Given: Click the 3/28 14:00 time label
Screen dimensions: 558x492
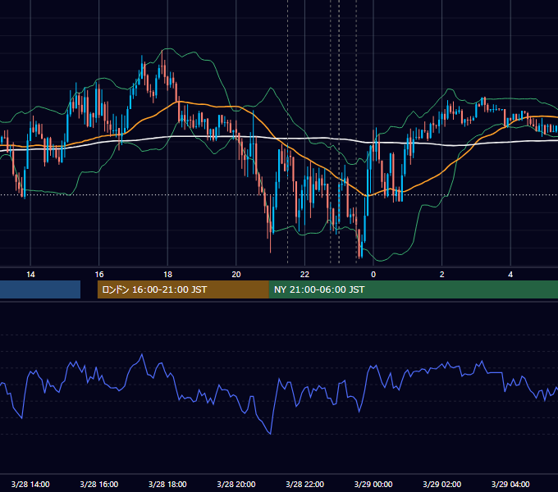Looking at the screenshot, I should 30,484.
